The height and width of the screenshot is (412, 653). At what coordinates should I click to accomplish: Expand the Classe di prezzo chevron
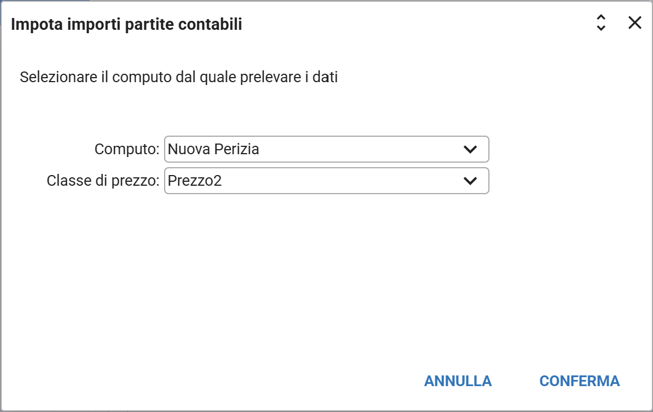coord(470,181)
